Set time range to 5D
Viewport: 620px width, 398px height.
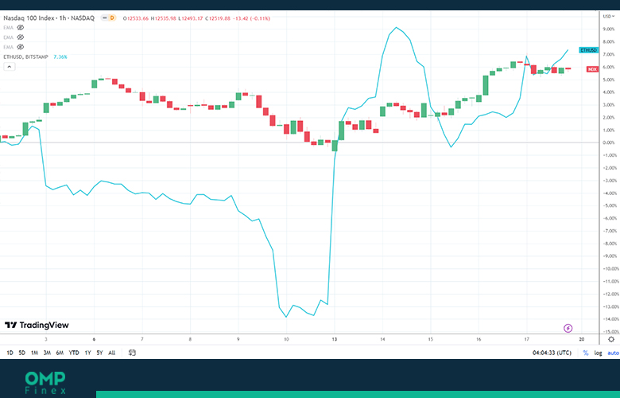click(x=22, y=353)
